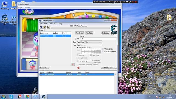
Task: Open the Scan Type dropdown
Action: pos(91,42)
